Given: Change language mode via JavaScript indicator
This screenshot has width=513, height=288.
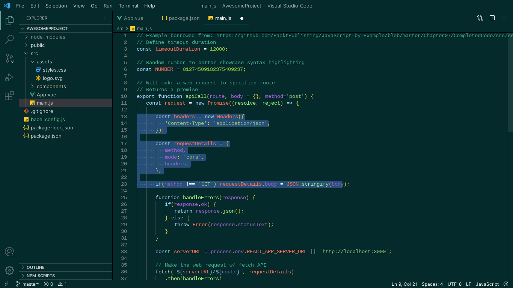Looking at the screenshot, I should pos(487,284).
